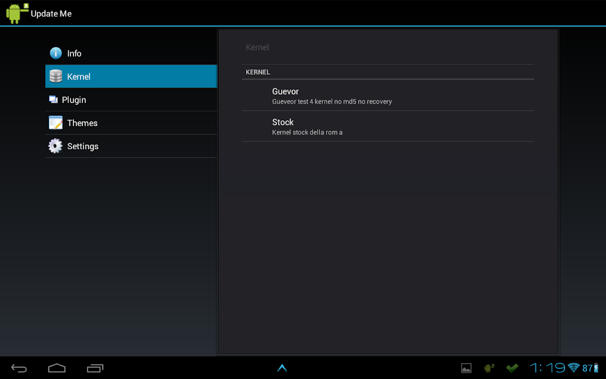The width and height of the screenshot is (606, 379).
Task: Tap the green checkmark notification icon
Action: tap(512, 368)
